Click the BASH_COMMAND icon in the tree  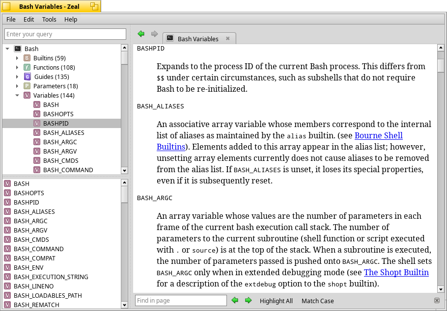point(37,170)
